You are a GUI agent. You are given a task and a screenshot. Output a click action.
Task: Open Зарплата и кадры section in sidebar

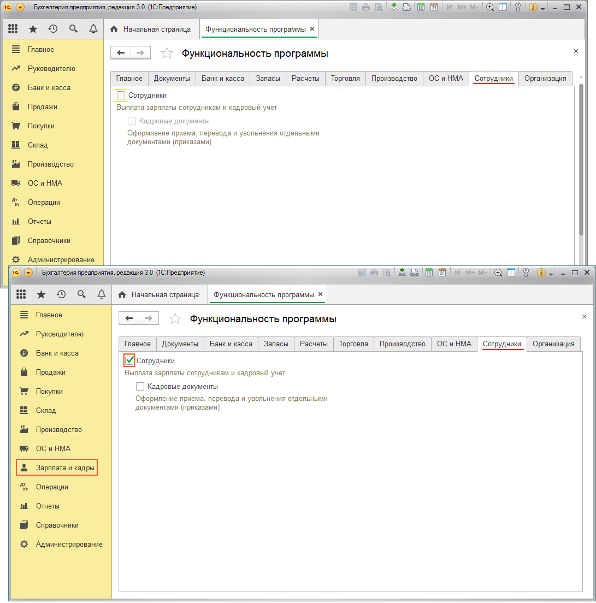57,468
